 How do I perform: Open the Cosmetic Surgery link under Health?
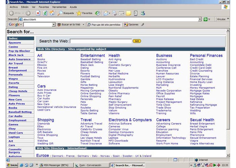(120, 65)
